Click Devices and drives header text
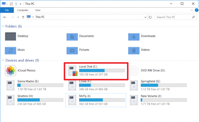This screenshot has width=199, height=122. (22, 60)
